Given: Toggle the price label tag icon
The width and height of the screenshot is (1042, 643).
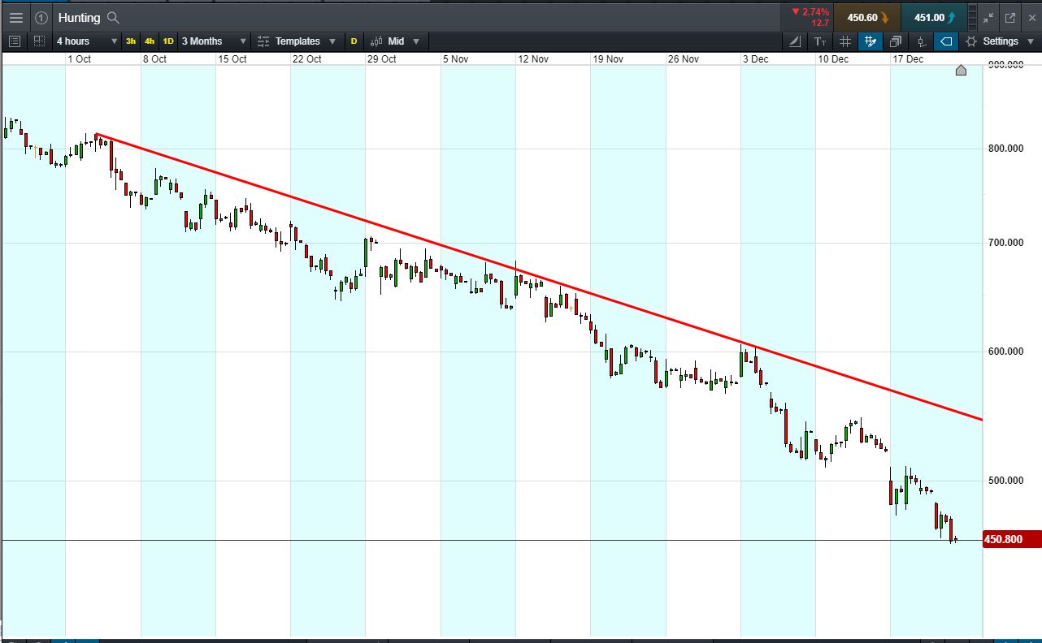Looking at the screenshot, I should (946, 41).
